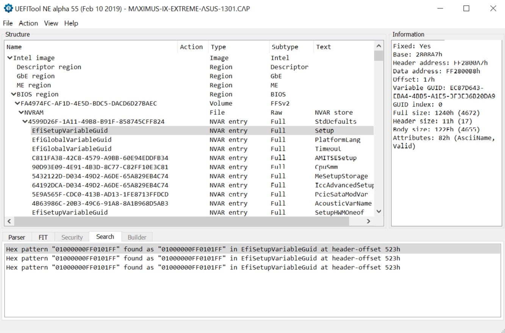The width and height of the screenshot is (505, 333).
Task: Open the Help menu
Action: [71, 23]
